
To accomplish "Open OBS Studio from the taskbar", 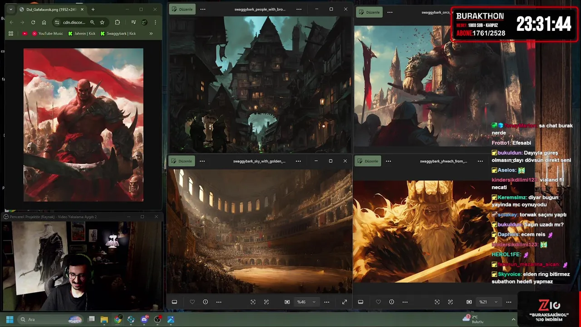I will pos(158,320).
